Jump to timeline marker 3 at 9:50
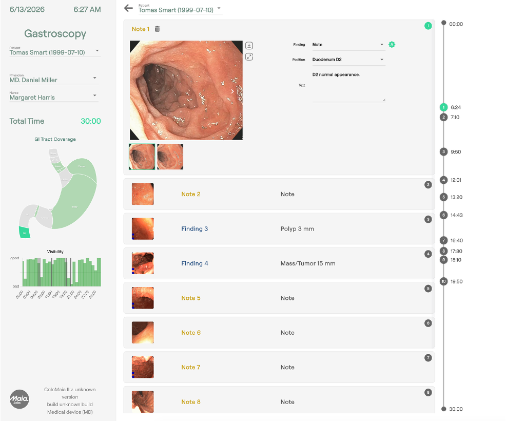The height and width of the screenshot is (421, 506). 444,152
